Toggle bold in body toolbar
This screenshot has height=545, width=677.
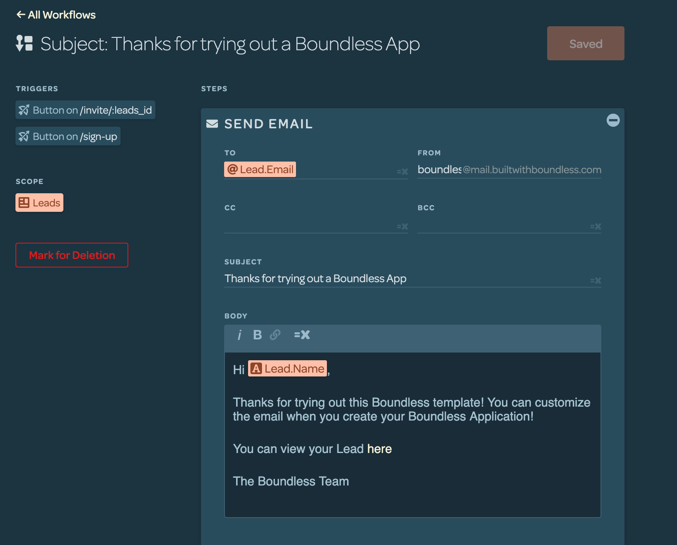257,335
